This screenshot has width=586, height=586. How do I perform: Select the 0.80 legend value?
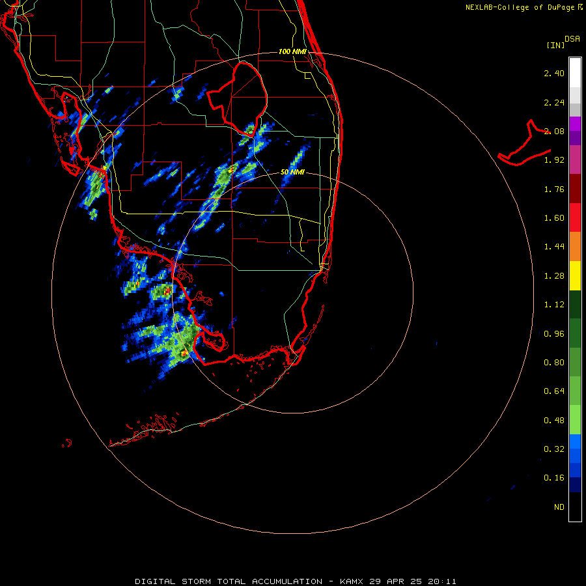click(554, 363)
